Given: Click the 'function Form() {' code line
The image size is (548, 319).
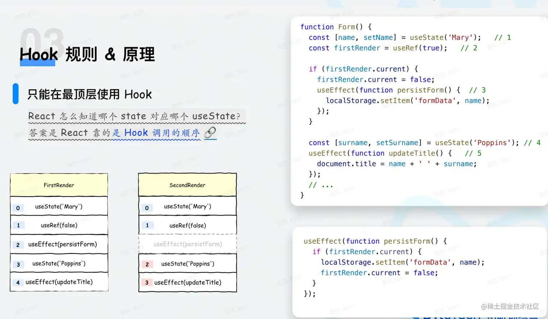Looking at the screenshot, I should (336, 27).
